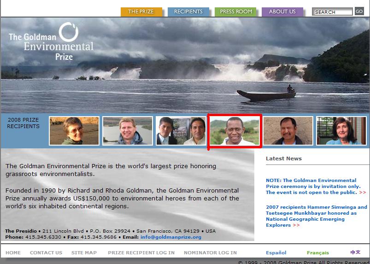
Task: Open the Contact Us footer link
Action: (x=46, y=252)
